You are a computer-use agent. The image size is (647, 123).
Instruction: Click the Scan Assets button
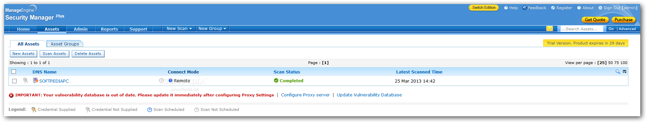coord(54,54)
